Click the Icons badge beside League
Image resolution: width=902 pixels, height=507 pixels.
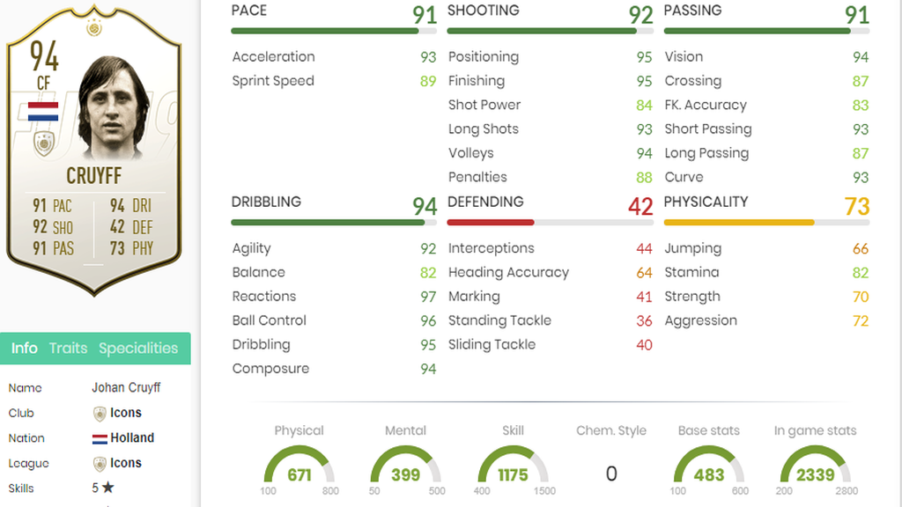[x=100, y=463]
